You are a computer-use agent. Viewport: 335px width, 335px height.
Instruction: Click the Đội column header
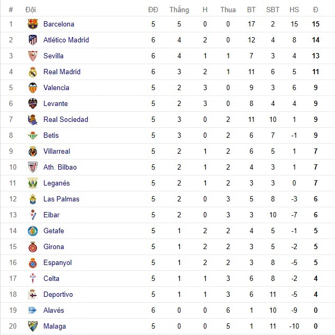(30, 10)
